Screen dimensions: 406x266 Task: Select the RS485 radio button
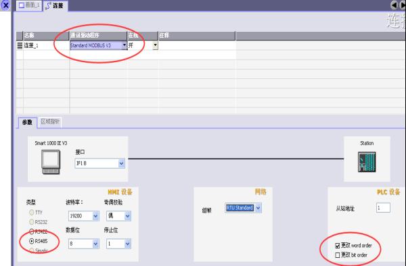click(32, 241)
